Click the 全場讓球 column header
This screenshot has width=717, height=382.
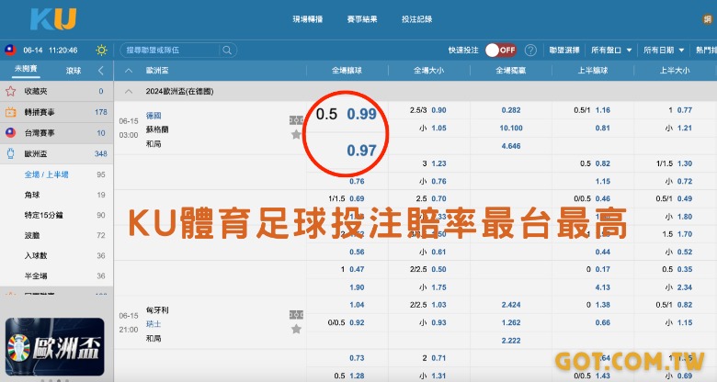(x=347, y=71)
